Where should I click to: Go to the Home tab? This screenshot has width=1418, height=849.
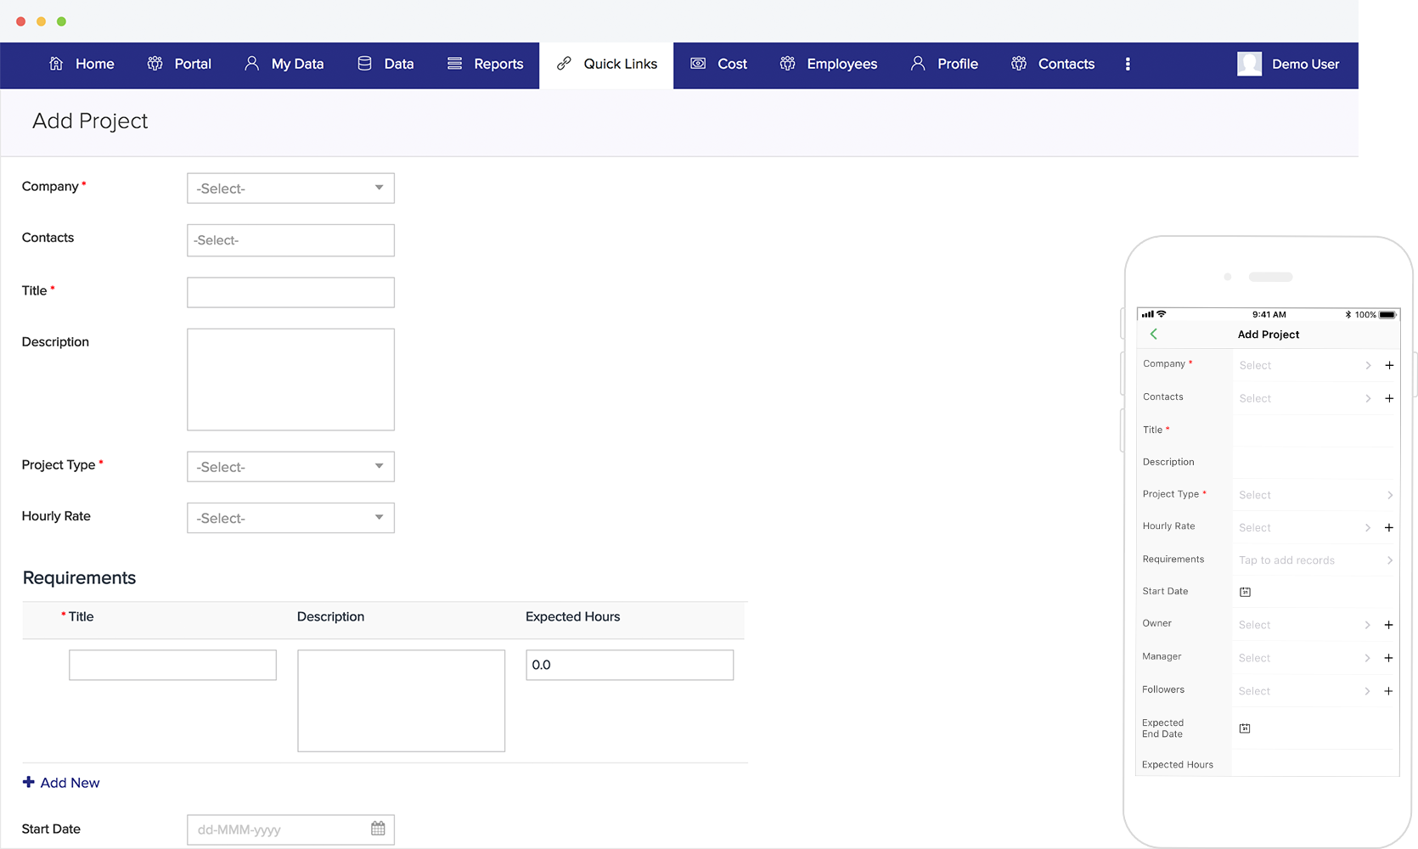[82, 65]
